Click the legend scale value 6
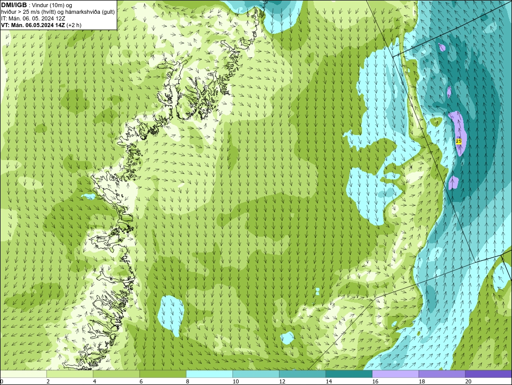Image resolution: width=512 pixels, height=385 pixels. [141, 381]
